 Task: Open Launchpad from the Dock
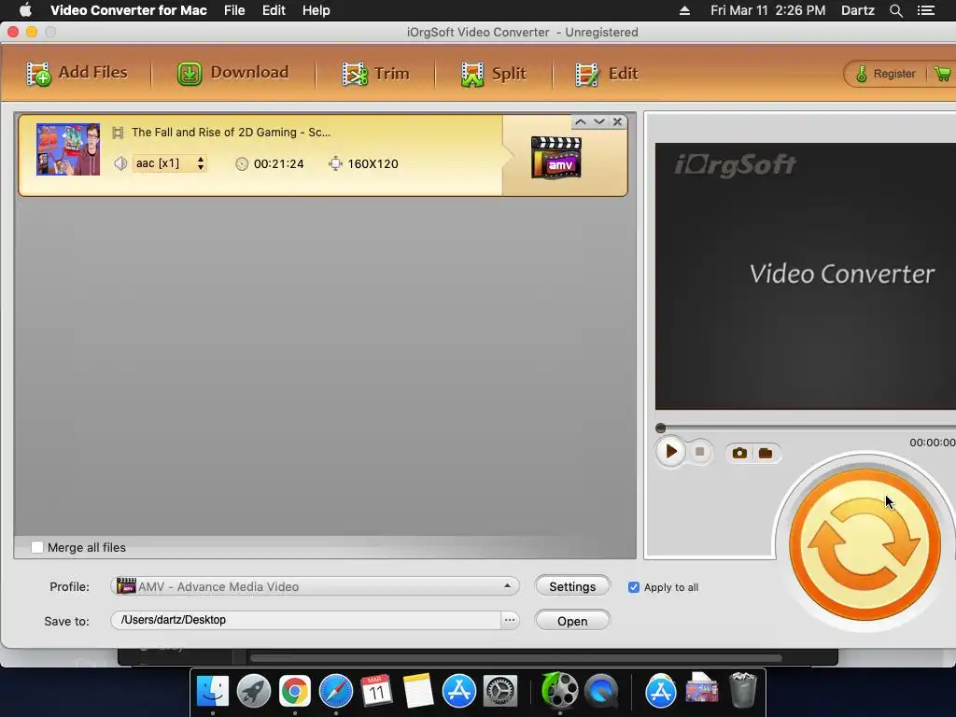click(254, 691)
